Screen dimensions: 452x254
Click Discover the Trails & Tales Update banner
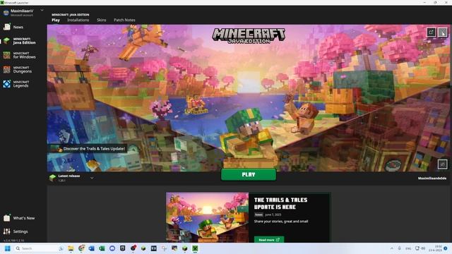click(88, 149)
